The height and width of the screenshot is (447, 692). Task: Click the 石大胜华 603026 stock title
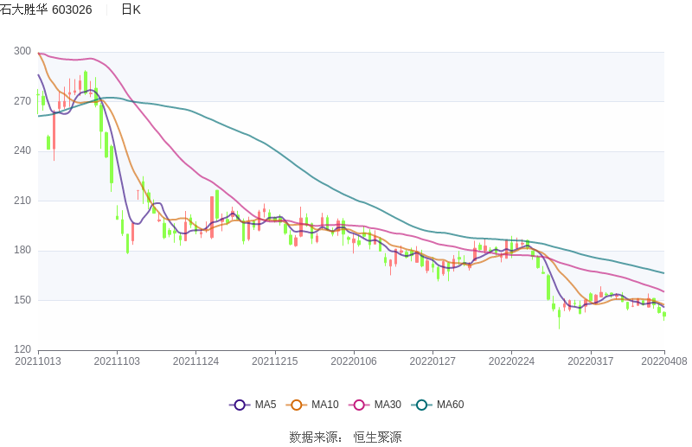click(47, 10)
